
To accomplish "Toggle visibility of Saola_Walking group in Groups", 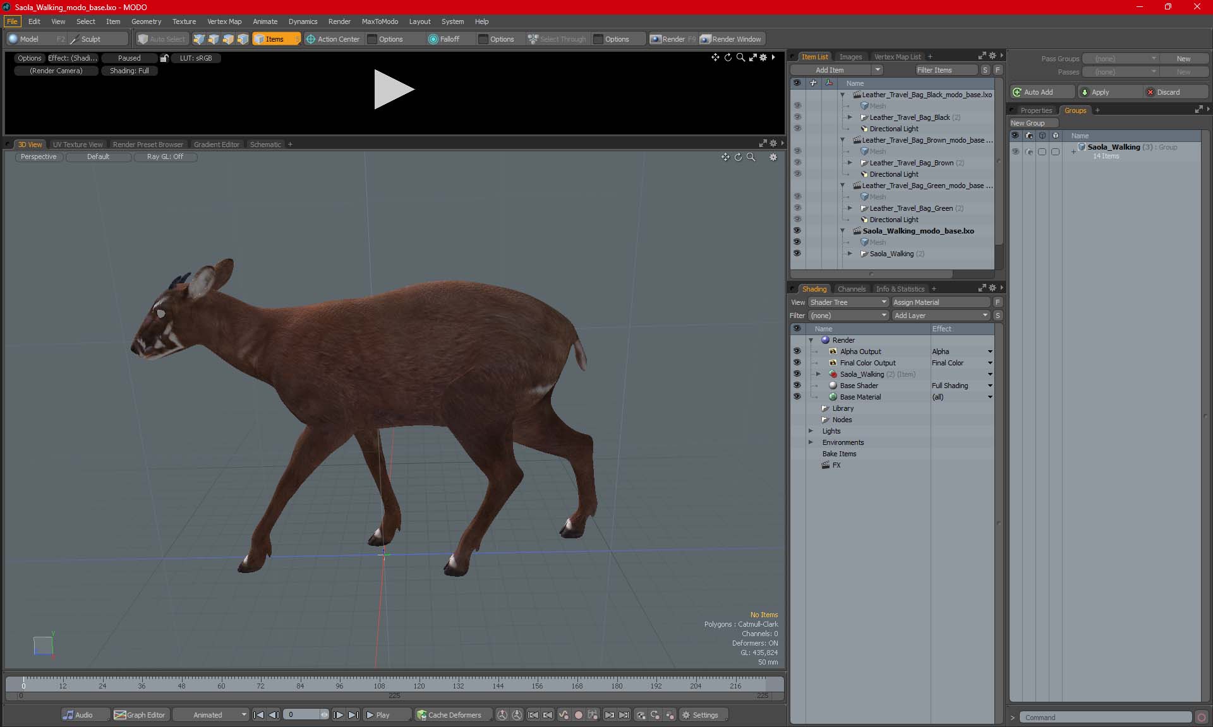I will click(x=1015, y=151).
